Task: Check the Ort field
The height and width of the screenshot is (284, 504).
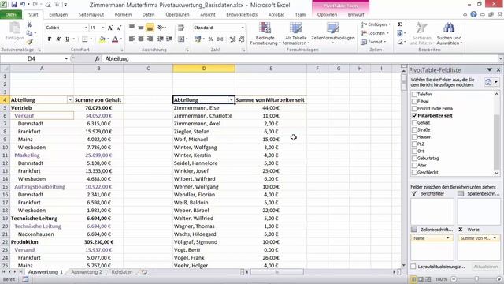Action: (414, 151)
